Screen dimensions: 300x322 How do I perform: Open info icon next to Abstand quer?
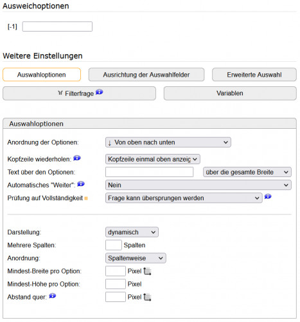53,296
